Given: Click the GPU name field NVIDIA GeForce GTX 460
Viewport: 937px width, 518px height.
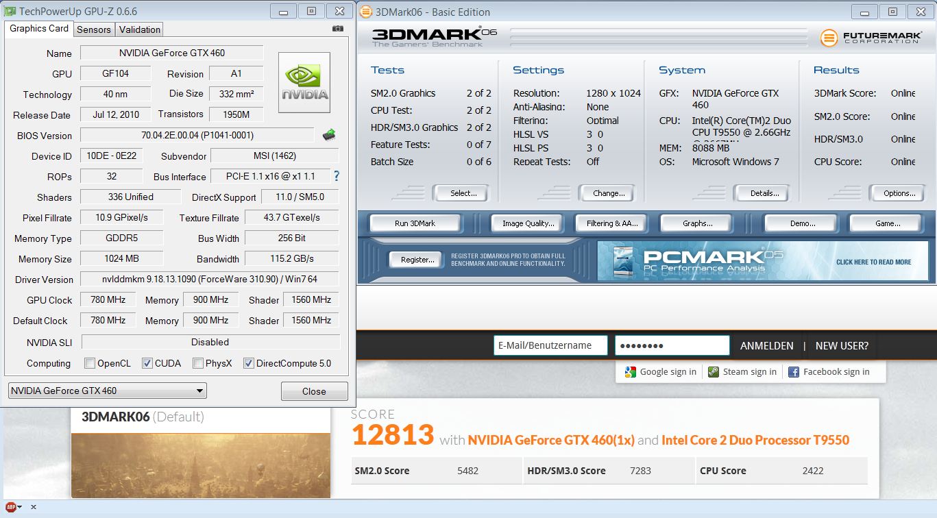Looking at the screenshot, I should 172,53.
